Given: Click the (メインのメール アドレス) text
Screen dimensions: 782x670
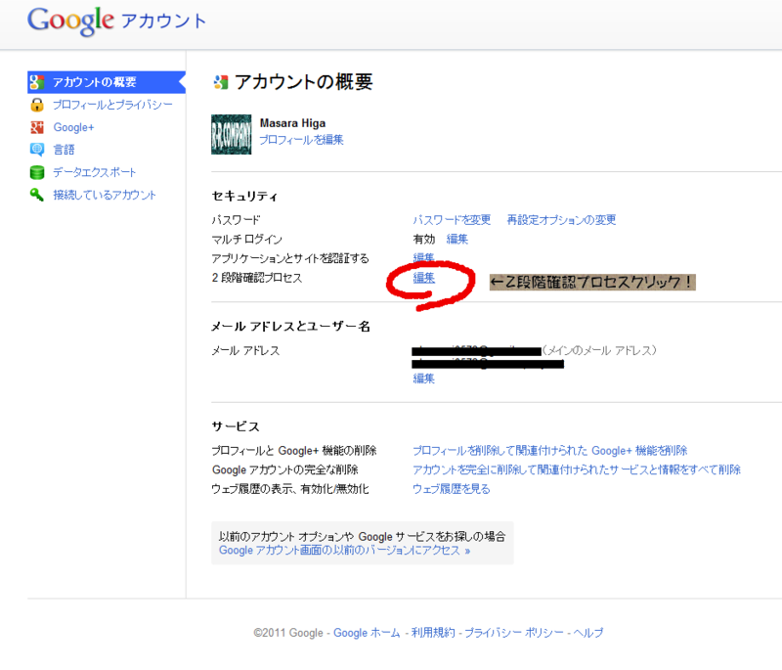Looking at the screenshot, I should click(x=599, y=351).
